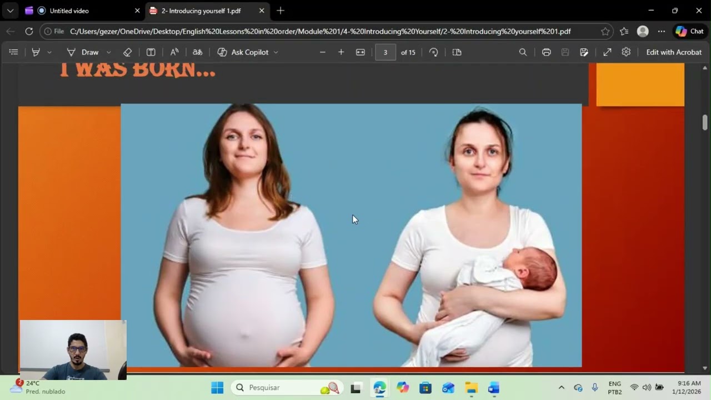Click Ask Copilot button
The image size is (711, 400).
click(x=243, y=52)
